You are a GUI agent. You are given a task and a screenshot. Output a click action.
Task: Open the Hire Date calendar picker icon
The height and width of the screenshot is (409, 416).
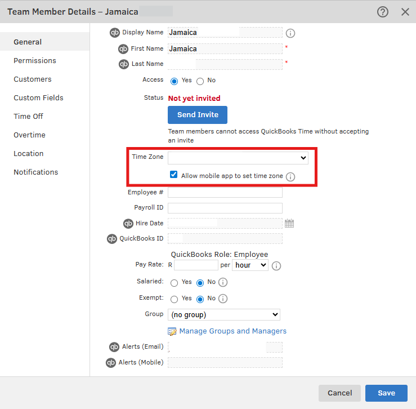(x=289, y=224)
